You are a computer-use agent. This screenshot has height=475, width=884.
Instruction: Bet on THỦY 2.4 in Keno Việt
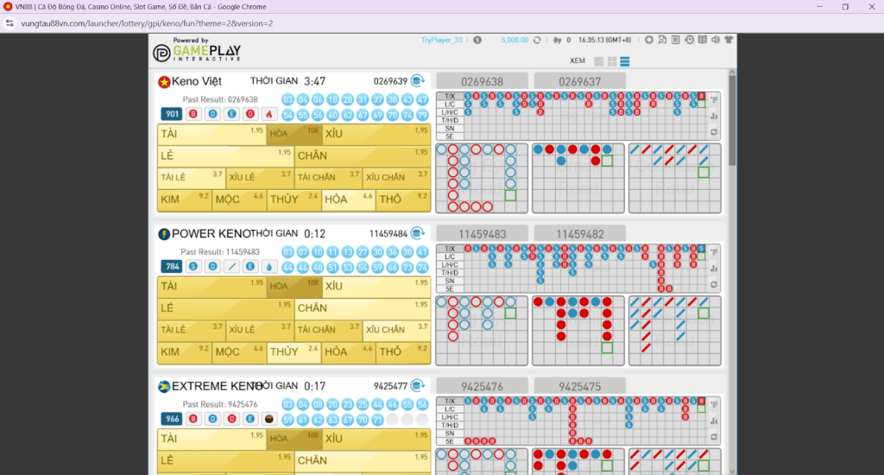coord(294,199)
